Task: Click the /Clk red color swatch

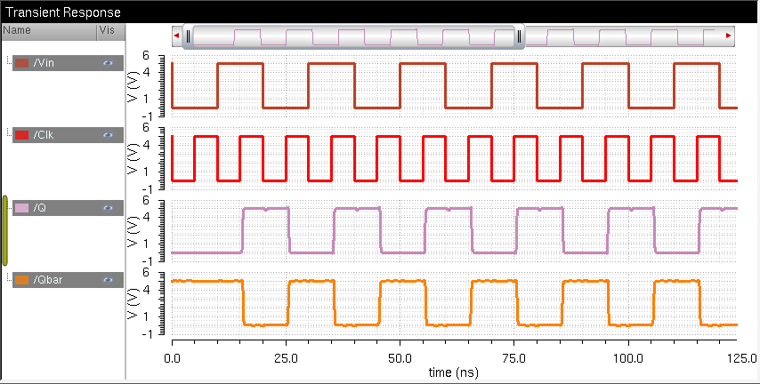Action: 22,136
